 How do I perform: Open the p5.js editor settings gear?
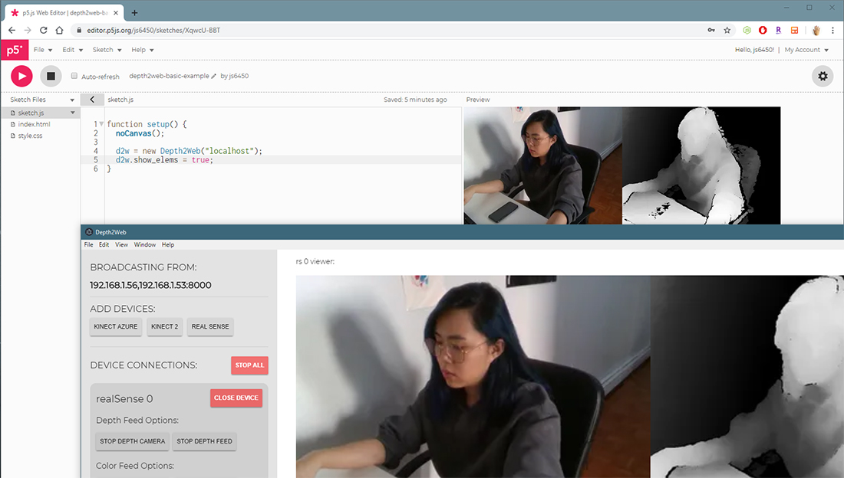pos(823,76)
